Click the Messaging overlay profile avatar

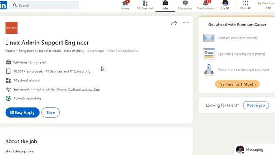point(240,149)
